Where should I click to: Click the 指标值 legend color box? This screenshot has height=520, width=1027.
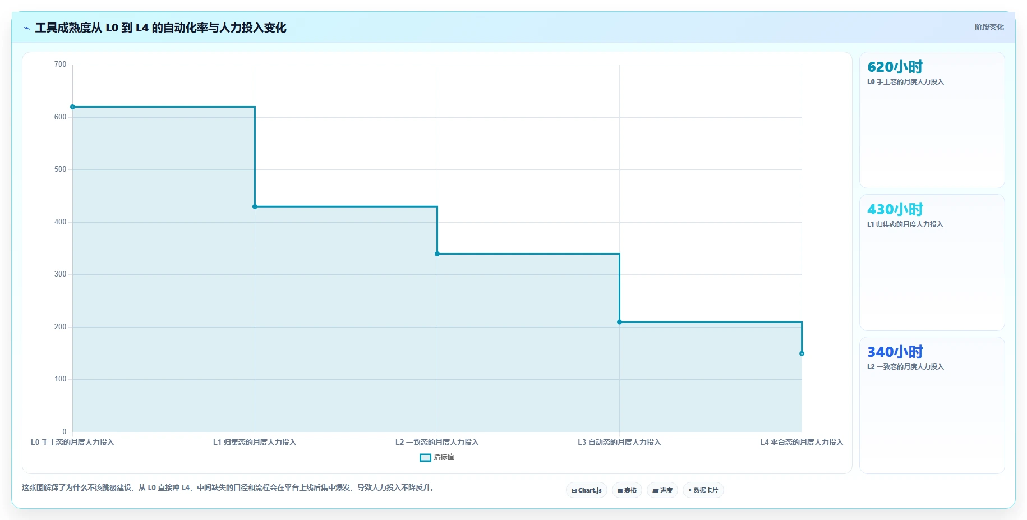coord(425,457)
